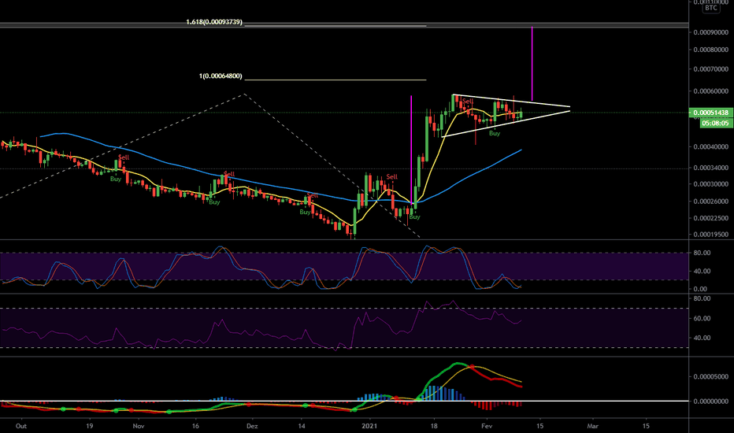Click the 60.00 RSI axis label
This screenshot has width=734, height=433.
coord(702,318)
